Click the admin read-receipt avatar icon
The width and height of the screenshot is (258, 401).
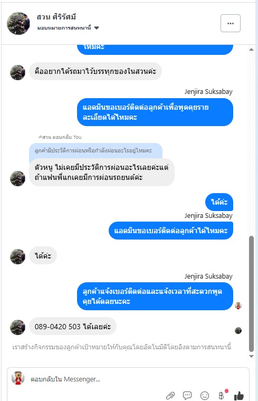238,305
